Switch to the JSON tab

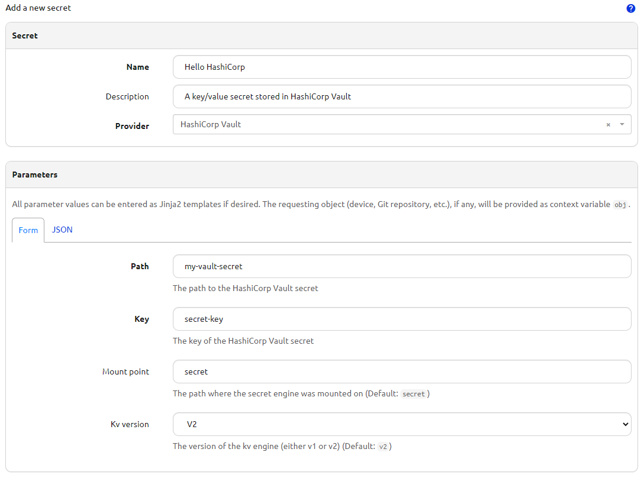[x=62, y=230]
